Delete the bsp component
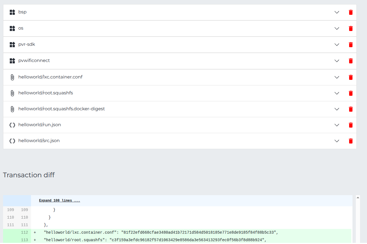Image resolution: width=367 pixels, height=244 pixels. [351, 12]
